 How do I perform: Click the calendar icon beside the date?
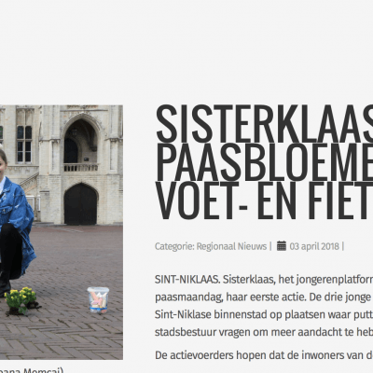[x=282, y=246]
